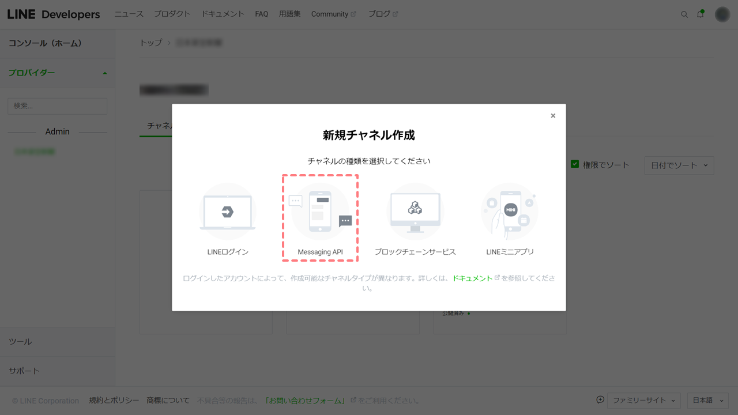
Task: Open the search magnifier icon in header
Action: coord(684,14)
